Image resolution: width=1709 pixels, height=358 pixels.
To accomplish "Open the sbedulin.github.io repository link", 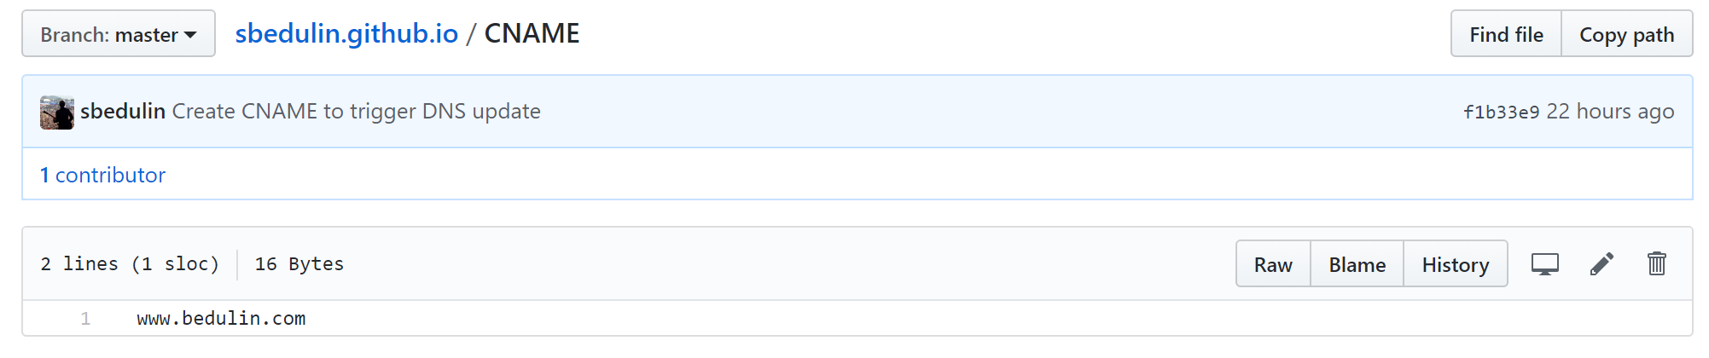I will (x=346, y=34).
